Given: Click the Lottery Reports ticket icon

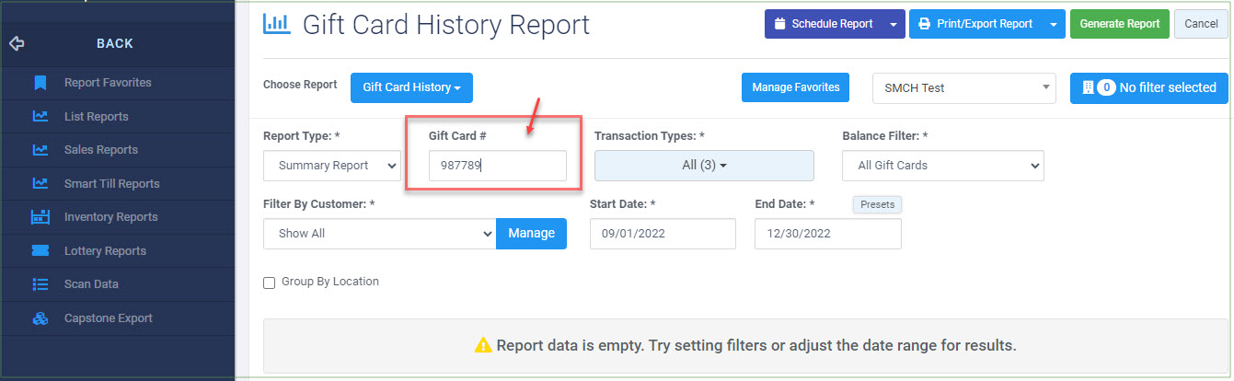Looking at the screenshot, I should coord(40,251).
